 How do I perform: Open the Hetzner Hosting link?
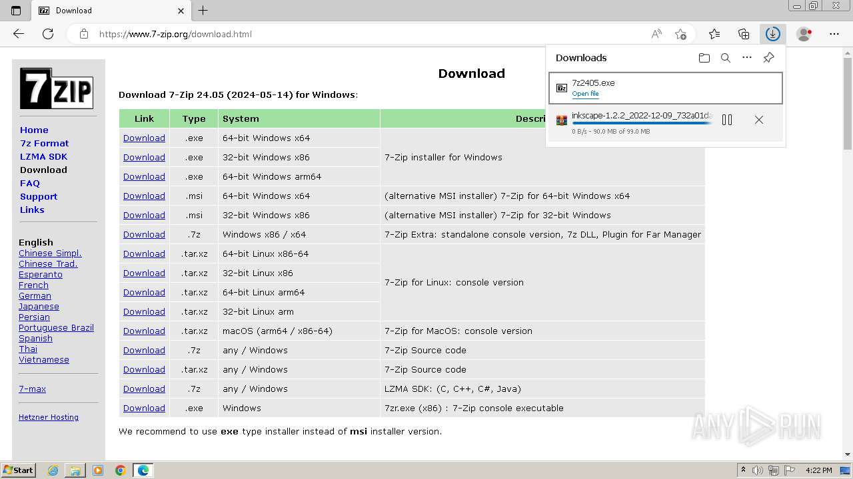(49, 417)
